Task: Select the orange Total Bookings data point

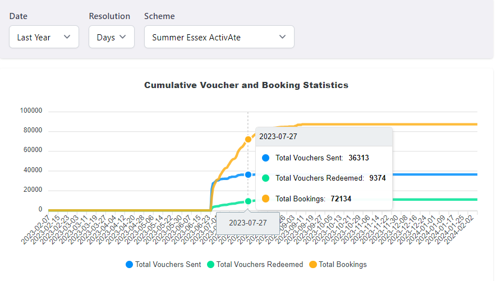Action: point(248,139)
